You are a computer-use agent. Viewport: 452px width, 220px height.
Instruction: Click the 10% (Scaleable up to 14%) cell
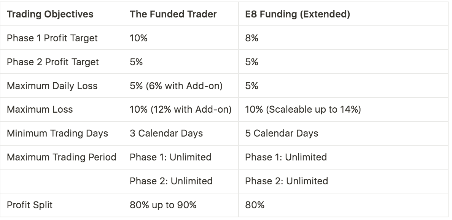303,109
